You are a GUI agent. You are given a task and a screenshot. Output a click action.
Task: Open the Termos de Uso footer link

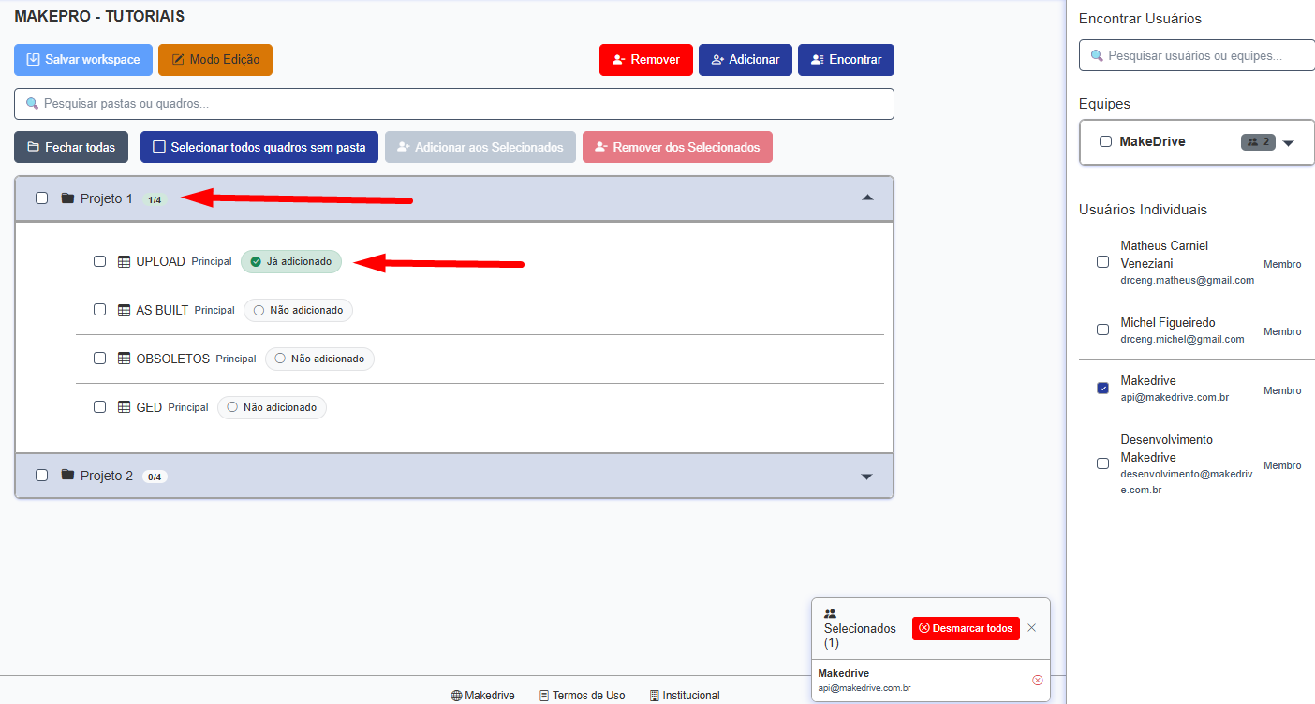[x=582, y=696]
